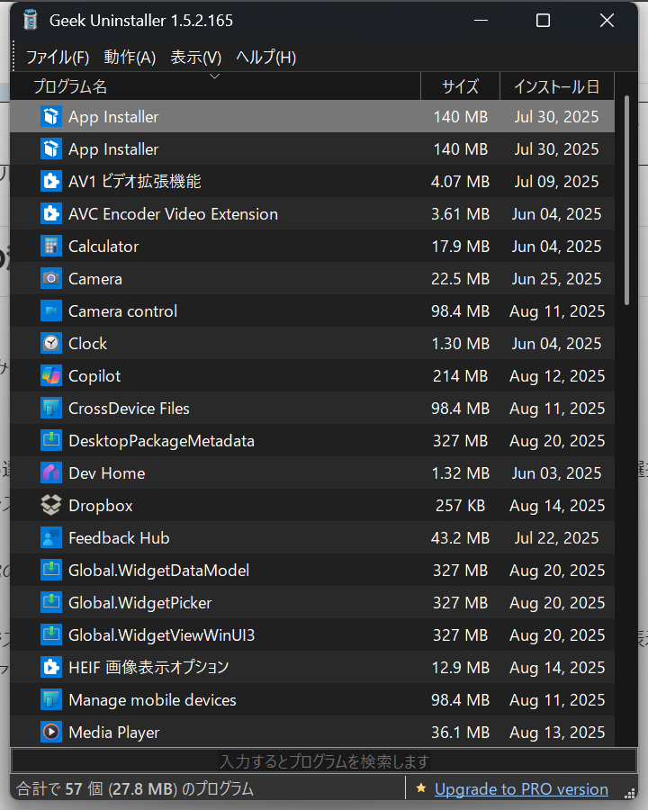The image size is (648, 810).
Task: Select the Copilot name text
Action: coord(94,376)
